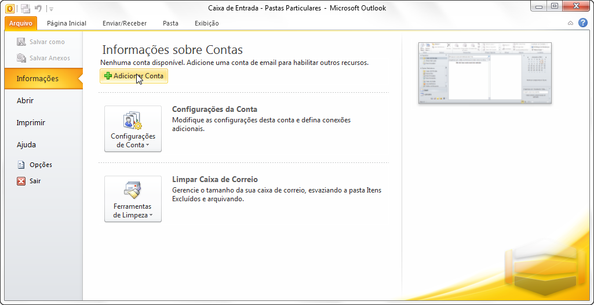Click Salvar como in the sidebar
Viewport: 594px width, 305px height.
[41, 42]
